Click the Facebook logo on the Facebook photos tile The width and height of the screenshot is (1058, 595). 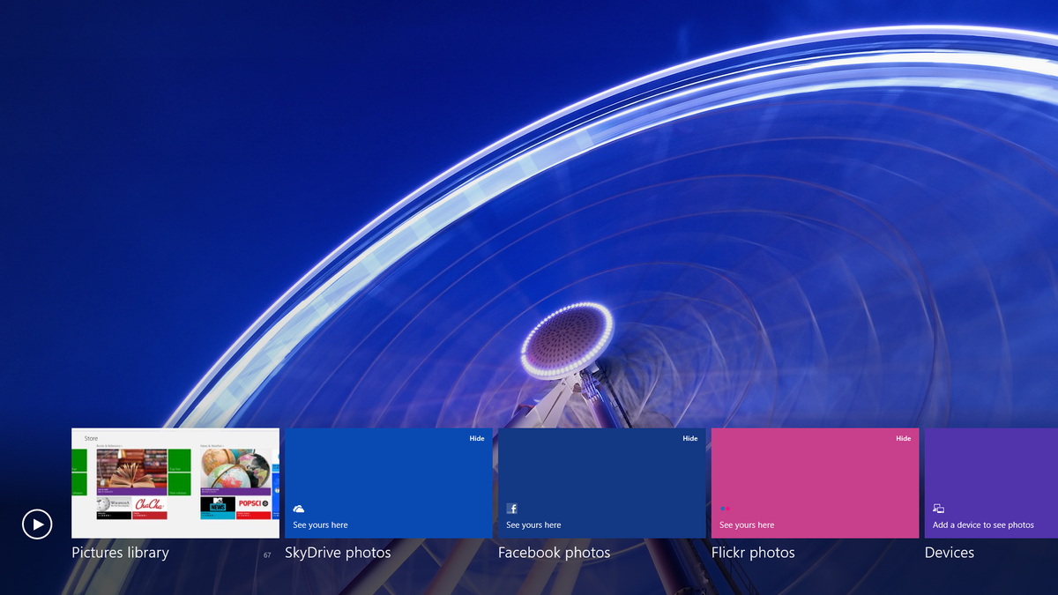point(511,509)
